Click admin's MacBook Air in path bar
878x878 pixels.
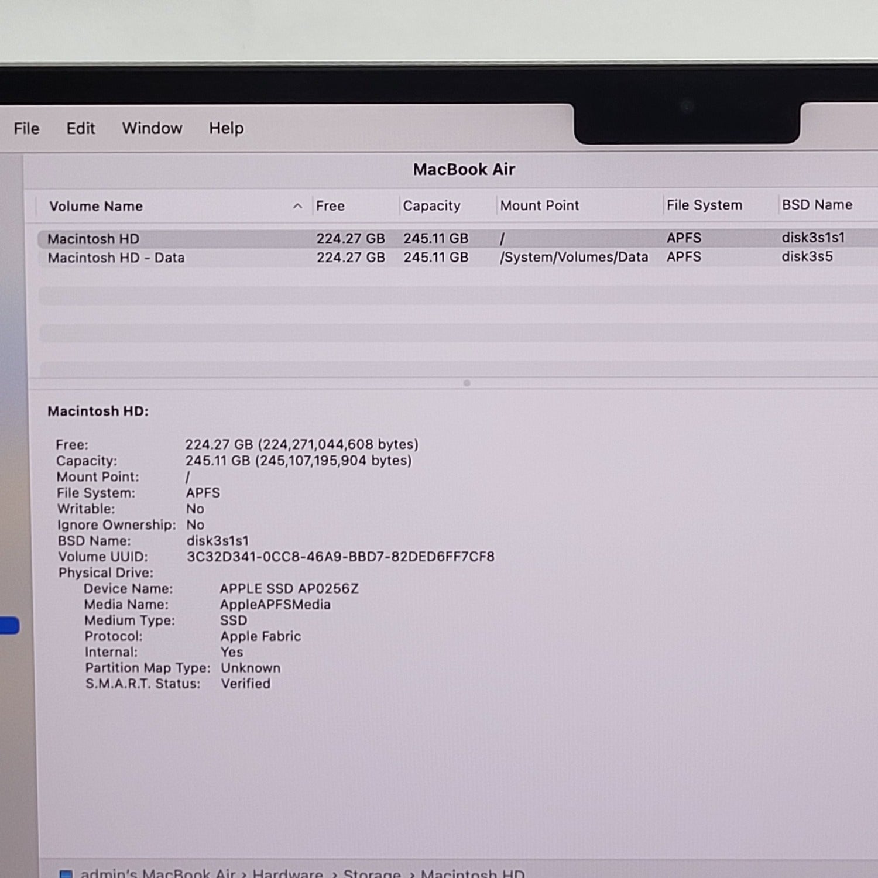157,873
